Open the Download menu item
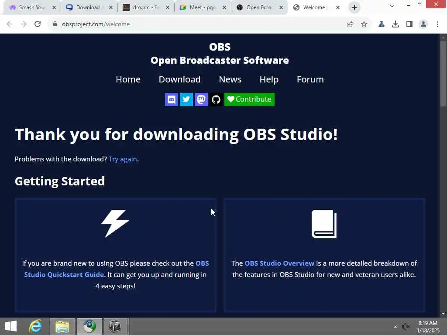The width and height of the screenshot is (447, 335). [179, 79]
